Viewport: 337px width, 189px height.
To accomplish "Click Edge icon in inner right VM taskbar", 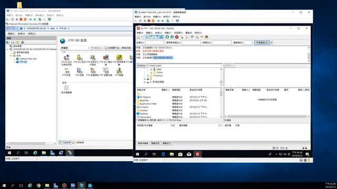I will pos(163,154).
